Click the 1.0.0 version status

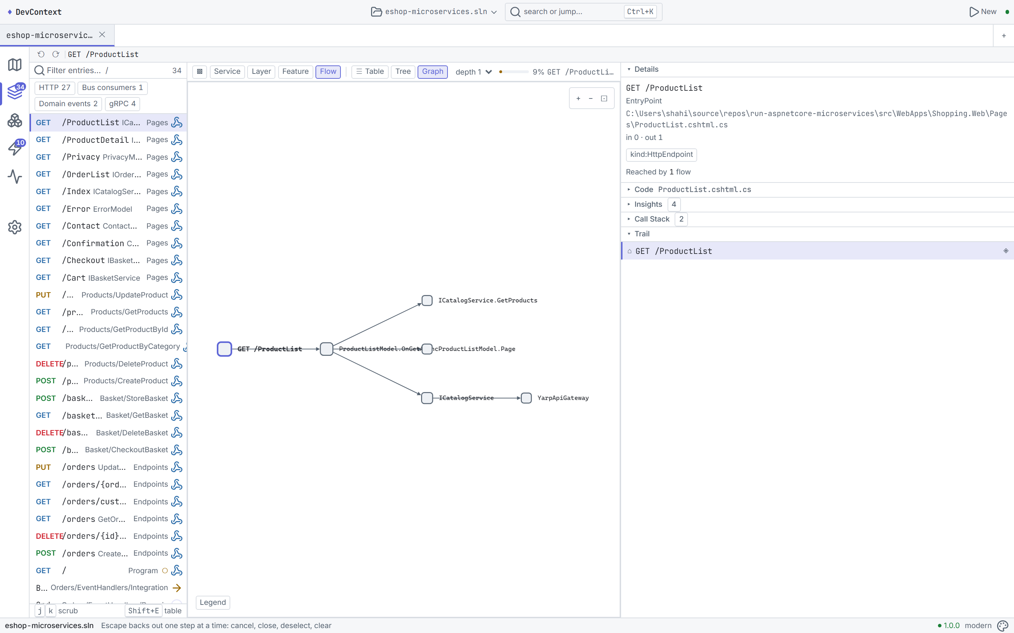(948, 626)
